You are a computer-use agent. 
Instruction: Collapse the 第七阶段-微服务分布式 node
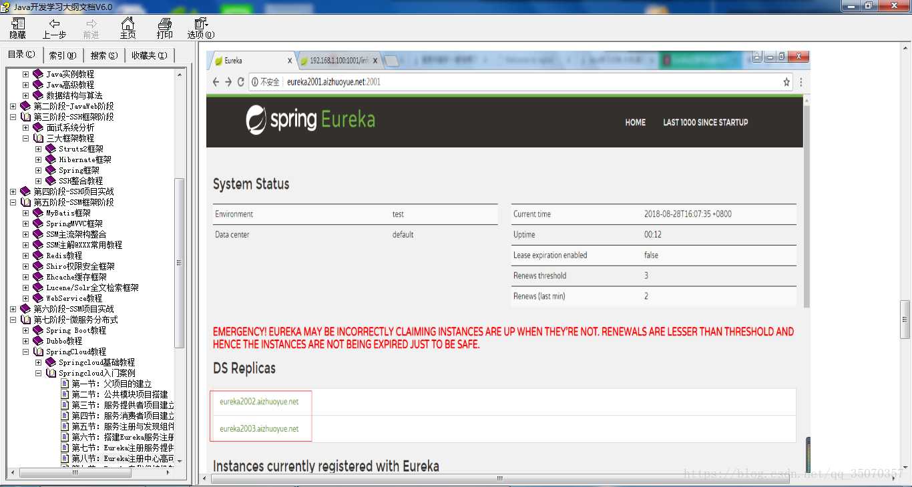(13, 320)
